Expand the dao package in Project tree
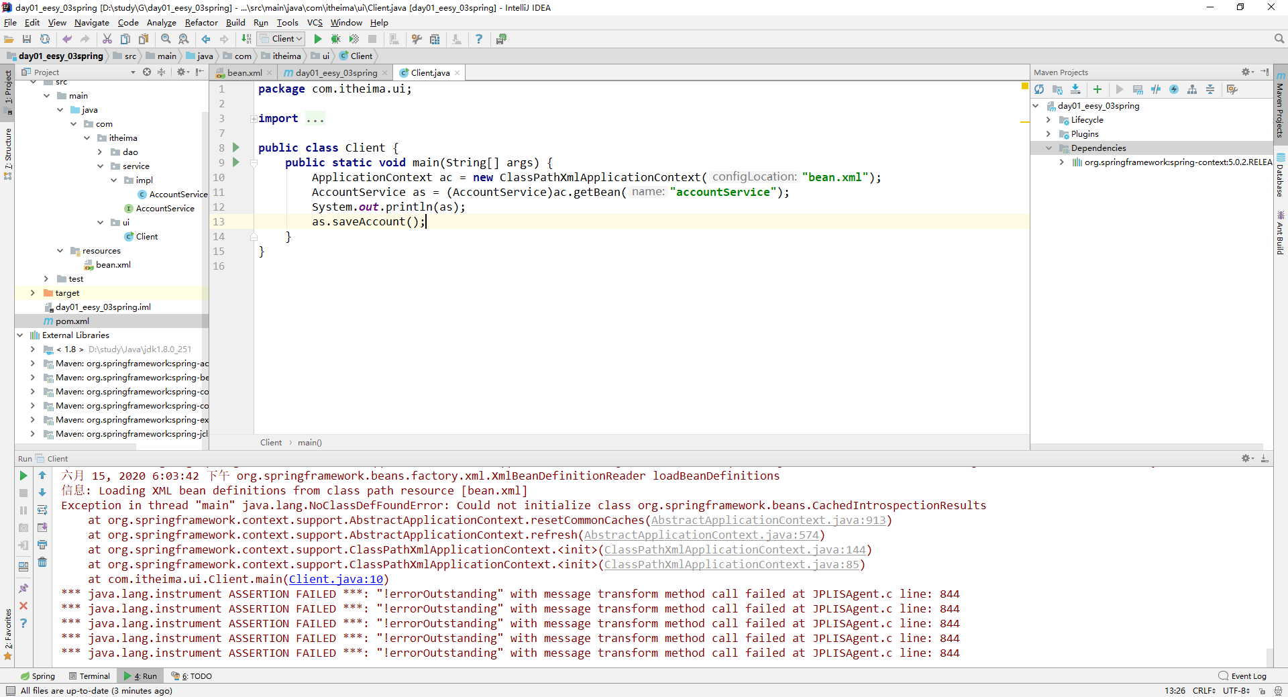Image resolution: width=1288 pixels, height=697 pixels. click(x=100, y=152)
